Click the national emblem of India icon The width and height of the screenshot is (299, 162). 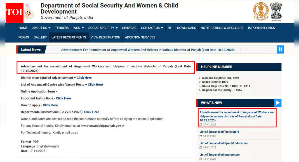[276, 11]
